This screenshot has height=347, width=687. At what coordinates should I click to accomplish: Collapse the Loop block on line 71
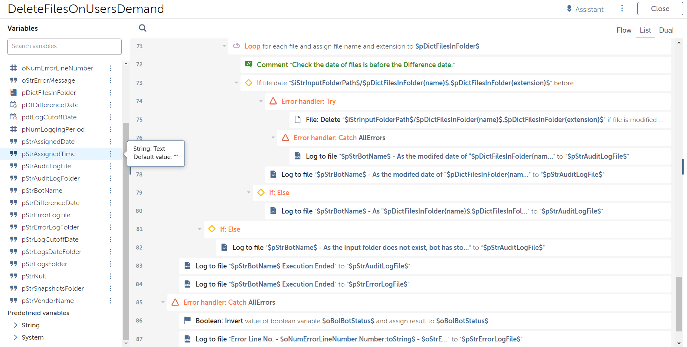click(224, 46)
